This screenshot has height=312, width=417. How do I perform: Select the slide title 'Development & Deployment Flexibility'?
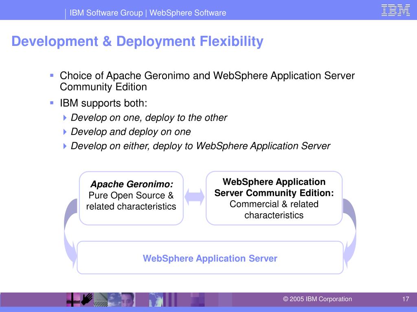(137, 41)
